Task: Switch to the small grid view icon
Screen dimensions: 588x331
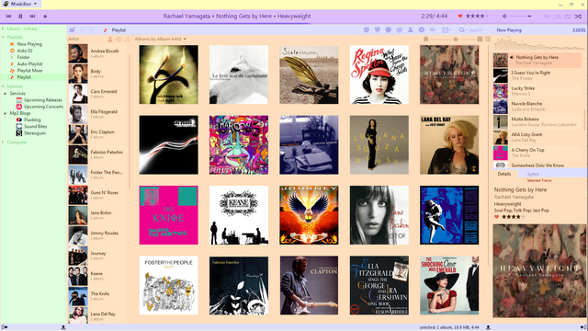Action: tap(488, 39)
